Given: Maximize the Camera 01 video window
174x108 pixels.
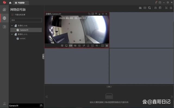Looking at the screenshot, I should 103,14.
